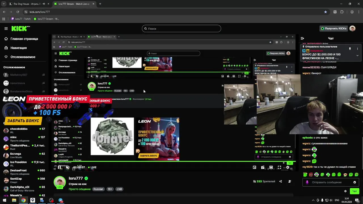Seek on the green stream progress bar

click(174, 162)
